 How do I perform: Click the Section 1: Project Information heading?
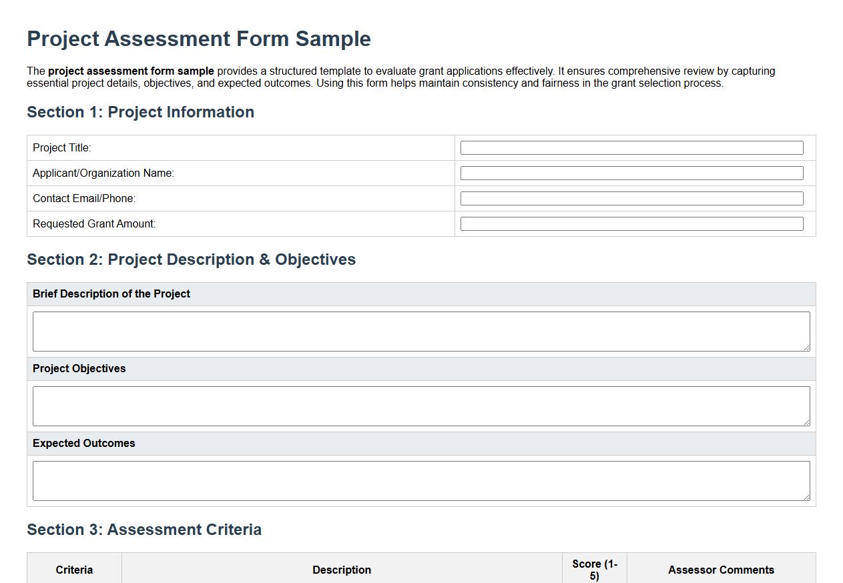click(140, 112)
